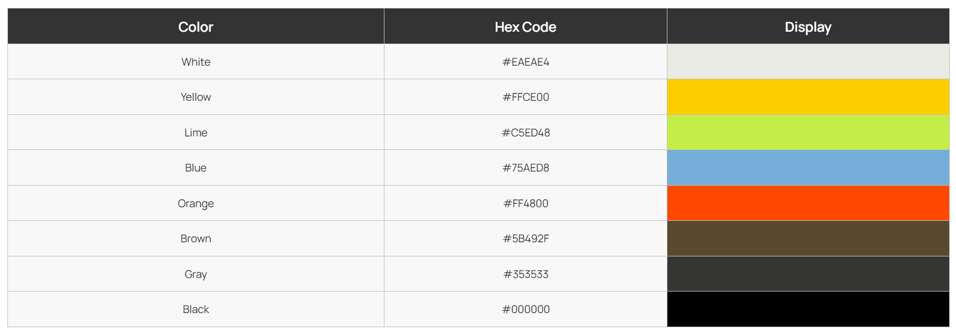Click the Color column header

pyautogui.click(x=196, y=27)
